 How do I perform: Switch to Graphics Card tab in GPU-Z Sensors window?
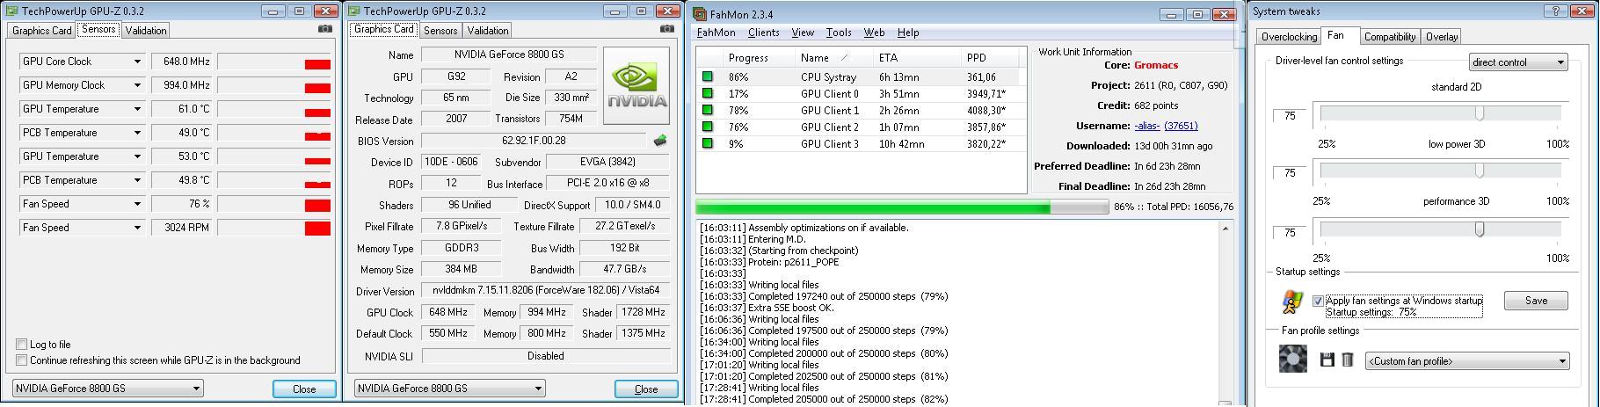pyautogui.click(x=42, y=31)
